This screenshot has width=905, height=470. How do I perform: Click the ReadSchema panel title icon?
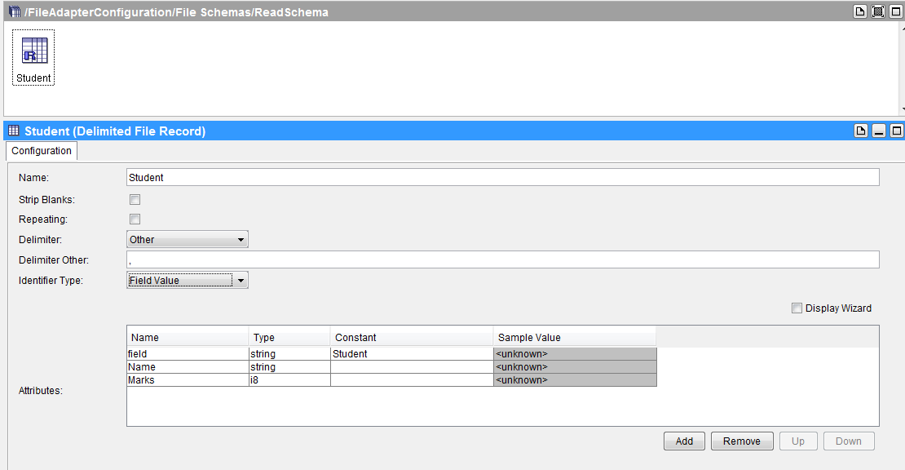tap(15, 11)
